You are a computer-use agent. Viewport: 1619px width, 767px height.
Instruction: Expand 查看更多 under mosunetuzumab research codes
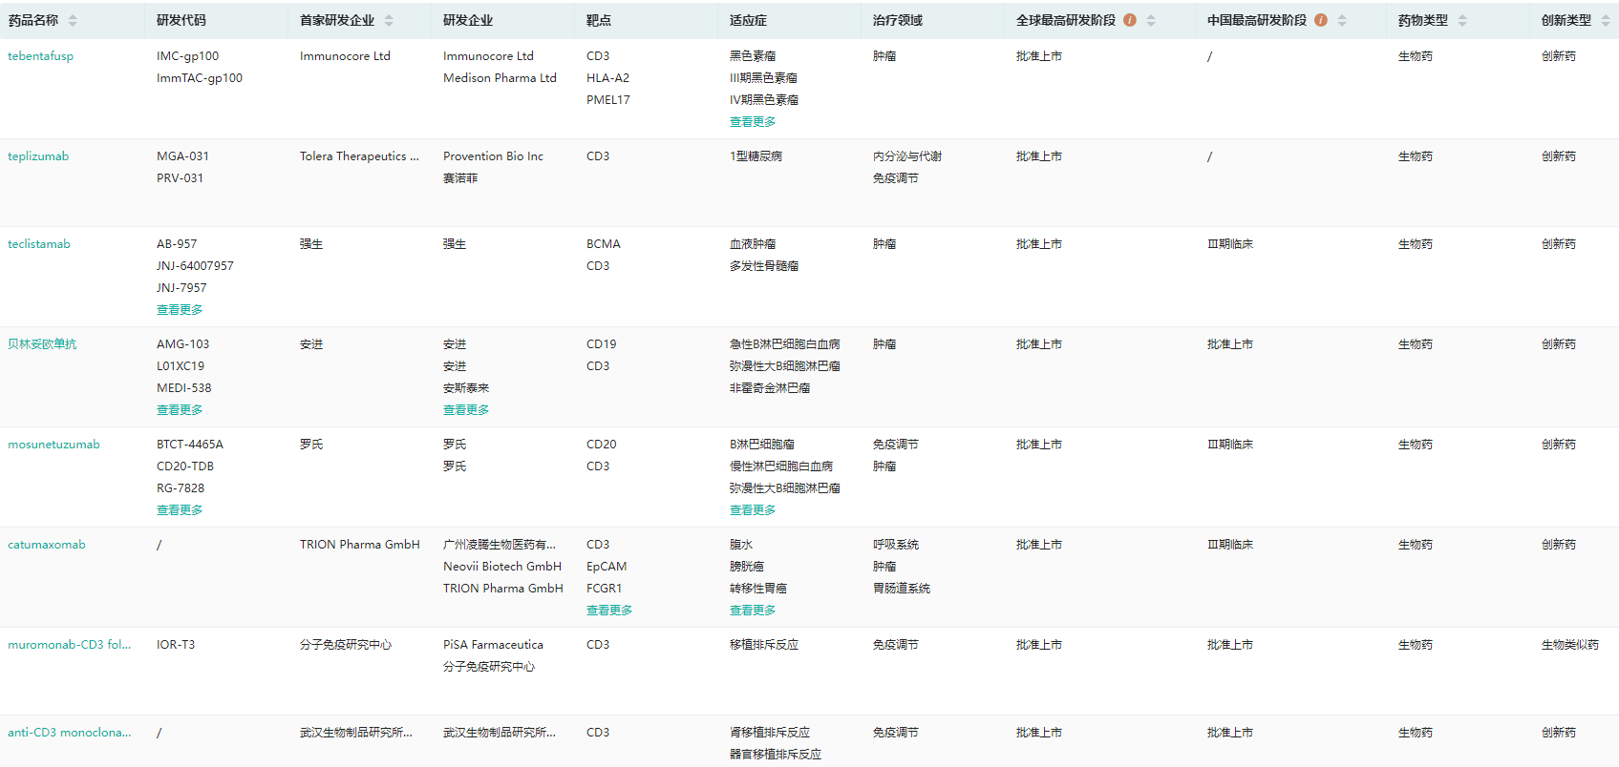(180, 510)
